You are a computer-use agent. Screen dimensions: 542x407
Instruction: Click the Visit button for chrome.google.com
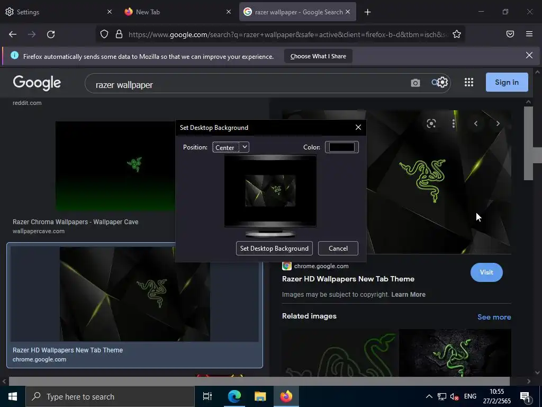coord(486,272)
